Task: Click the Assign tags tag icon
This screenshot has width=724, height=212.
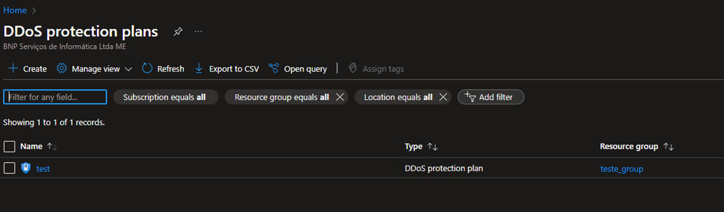Action: tap(352, 68)
